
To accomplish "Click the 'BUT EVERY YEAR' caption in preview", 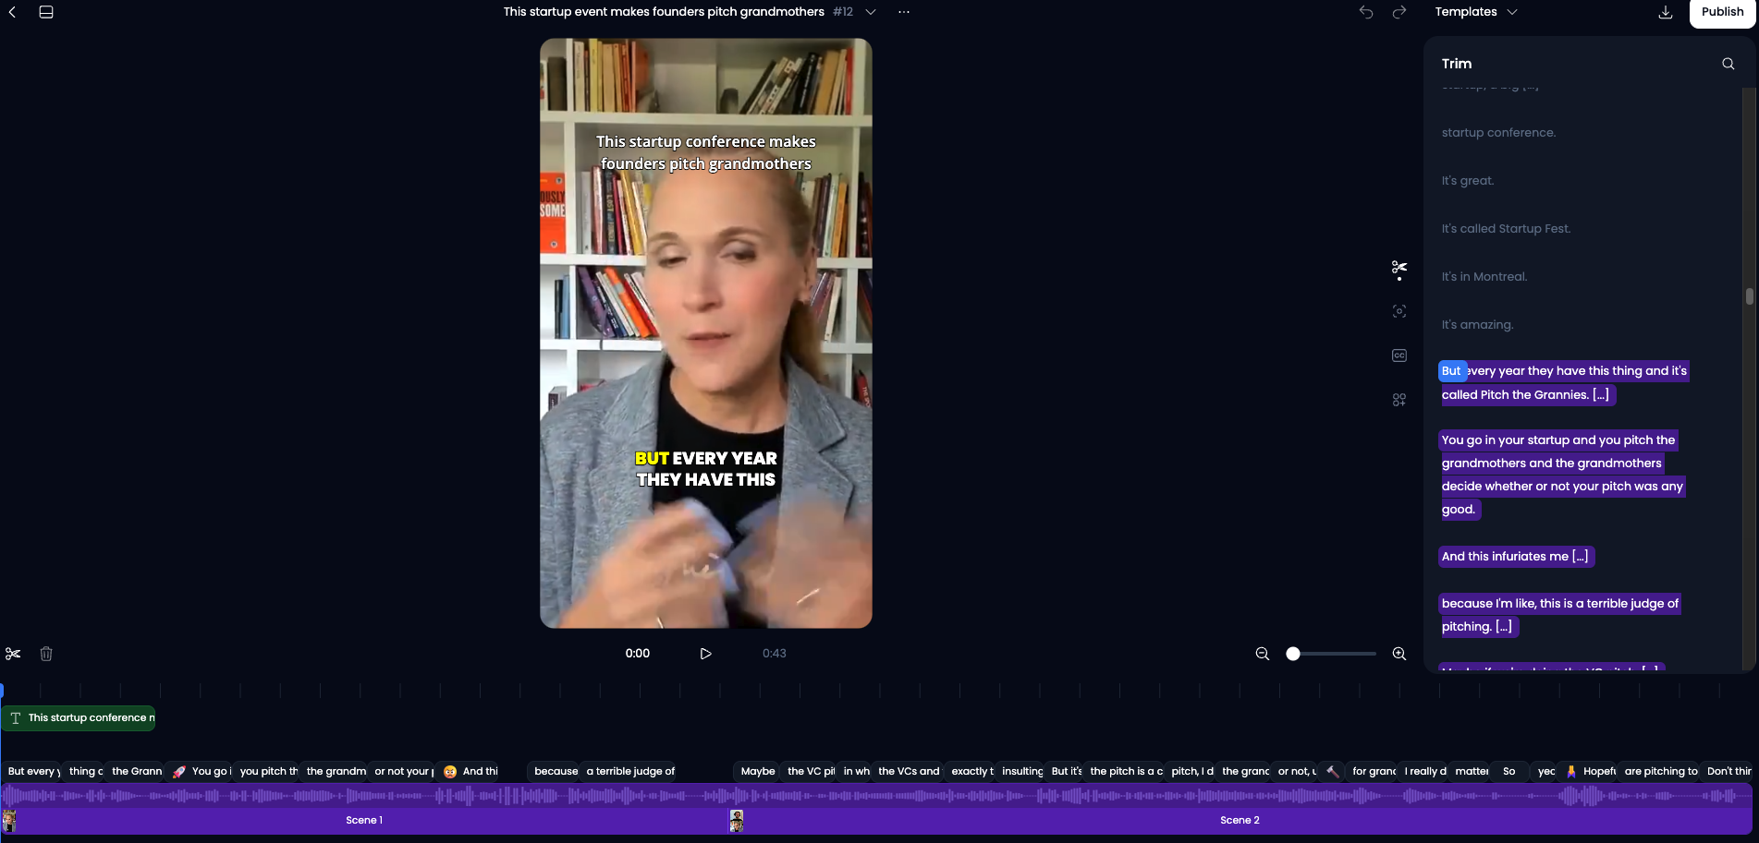I will pos(705,469).
